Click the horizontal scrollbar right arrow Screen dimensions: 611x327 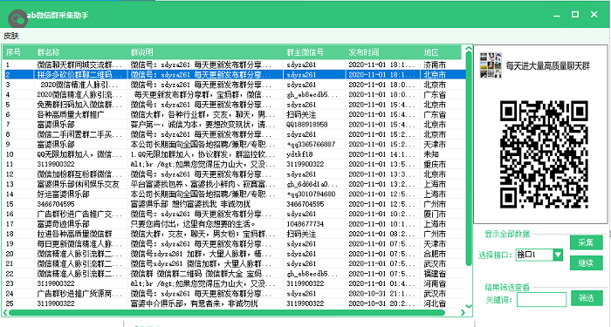point(463,312)
